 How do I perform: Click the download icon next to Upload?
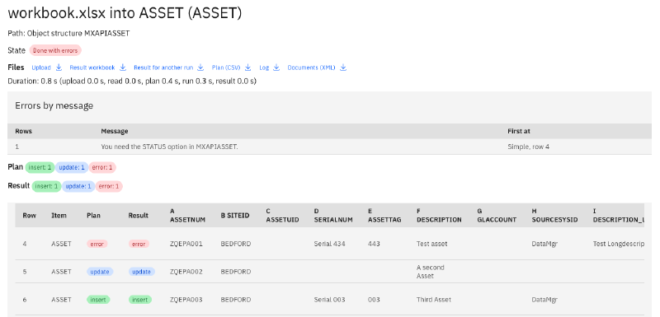59,68
